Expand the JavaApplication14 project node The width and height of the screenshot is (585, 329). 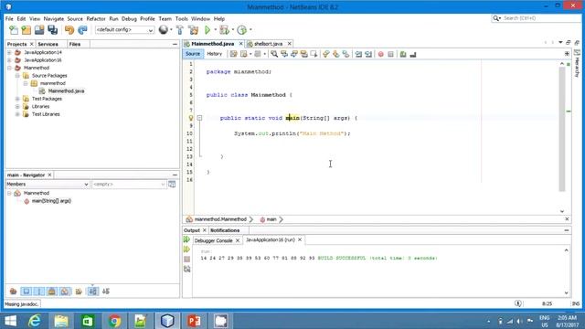tap(9, 53)
